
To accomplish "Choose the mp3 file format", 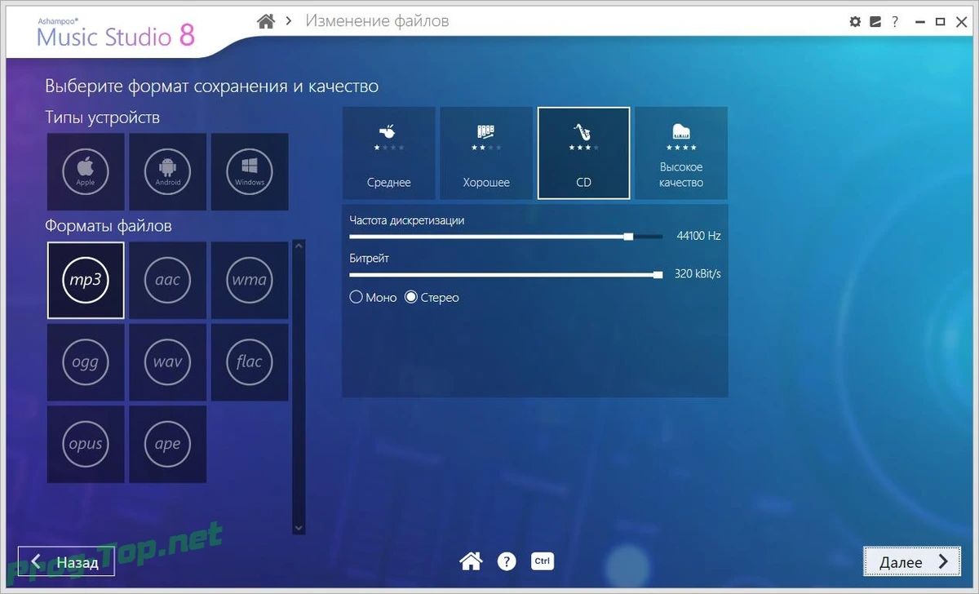I will [86, 280].
